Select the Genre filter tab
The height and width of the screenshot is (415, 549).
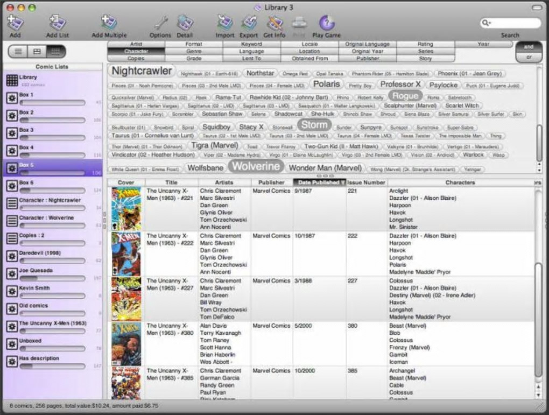click(194, 52)
